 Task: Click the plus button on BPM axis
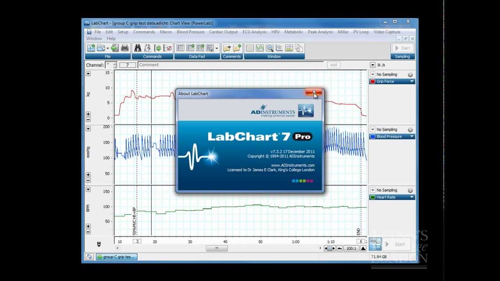[88, 226]
